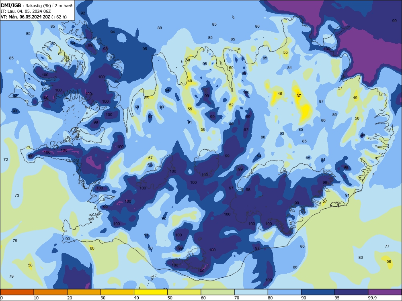Screen dimensions: 402x301
Task: Choose the 70–80% pale blue legend swatch
Action: point(251,292)
